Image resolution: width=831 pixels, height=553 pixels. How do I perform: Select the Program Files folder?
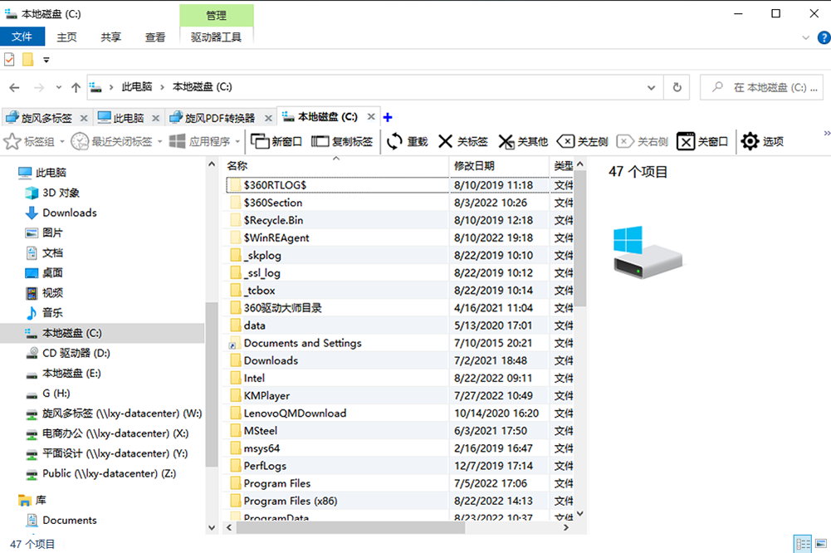click(x=276, y=483)
